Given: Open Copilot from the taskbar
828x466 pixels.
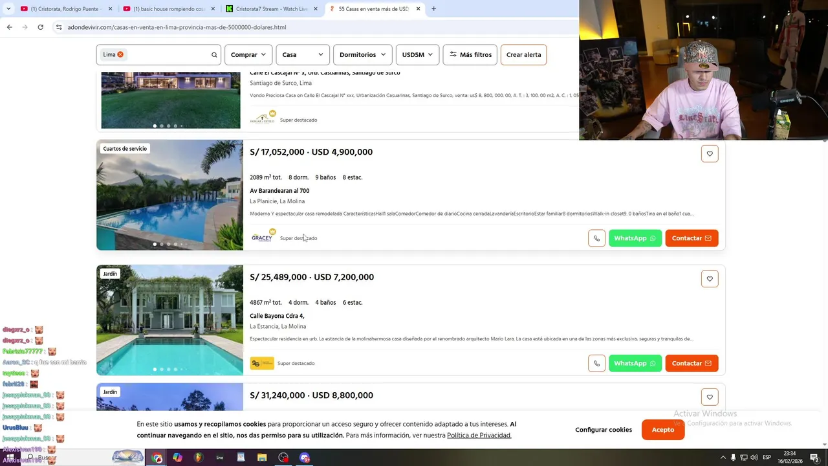Looking at the screenshot, I should pos(178,458).
